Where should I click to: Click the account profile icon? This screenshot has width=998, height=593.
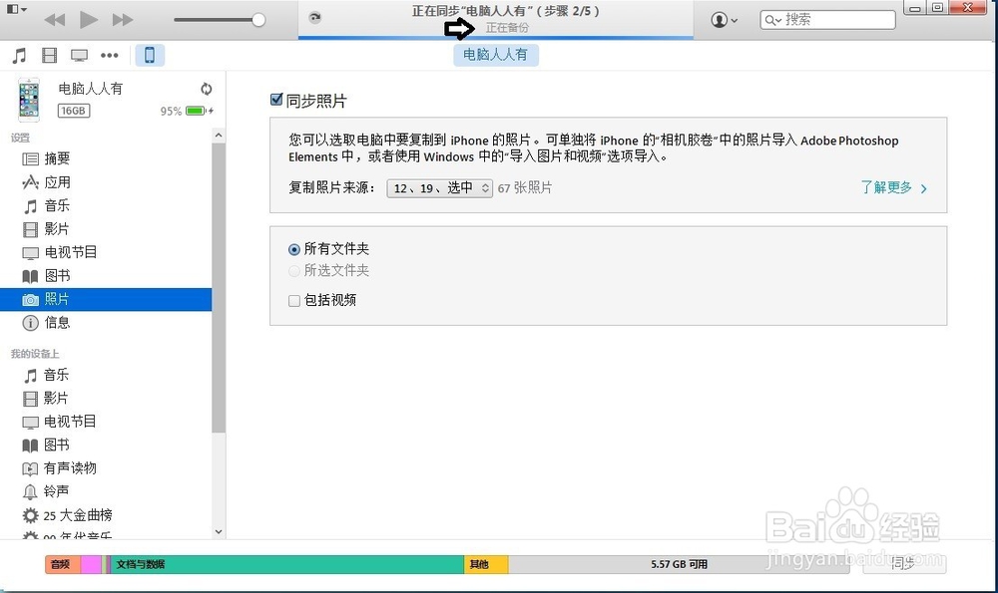pos(717,19)
